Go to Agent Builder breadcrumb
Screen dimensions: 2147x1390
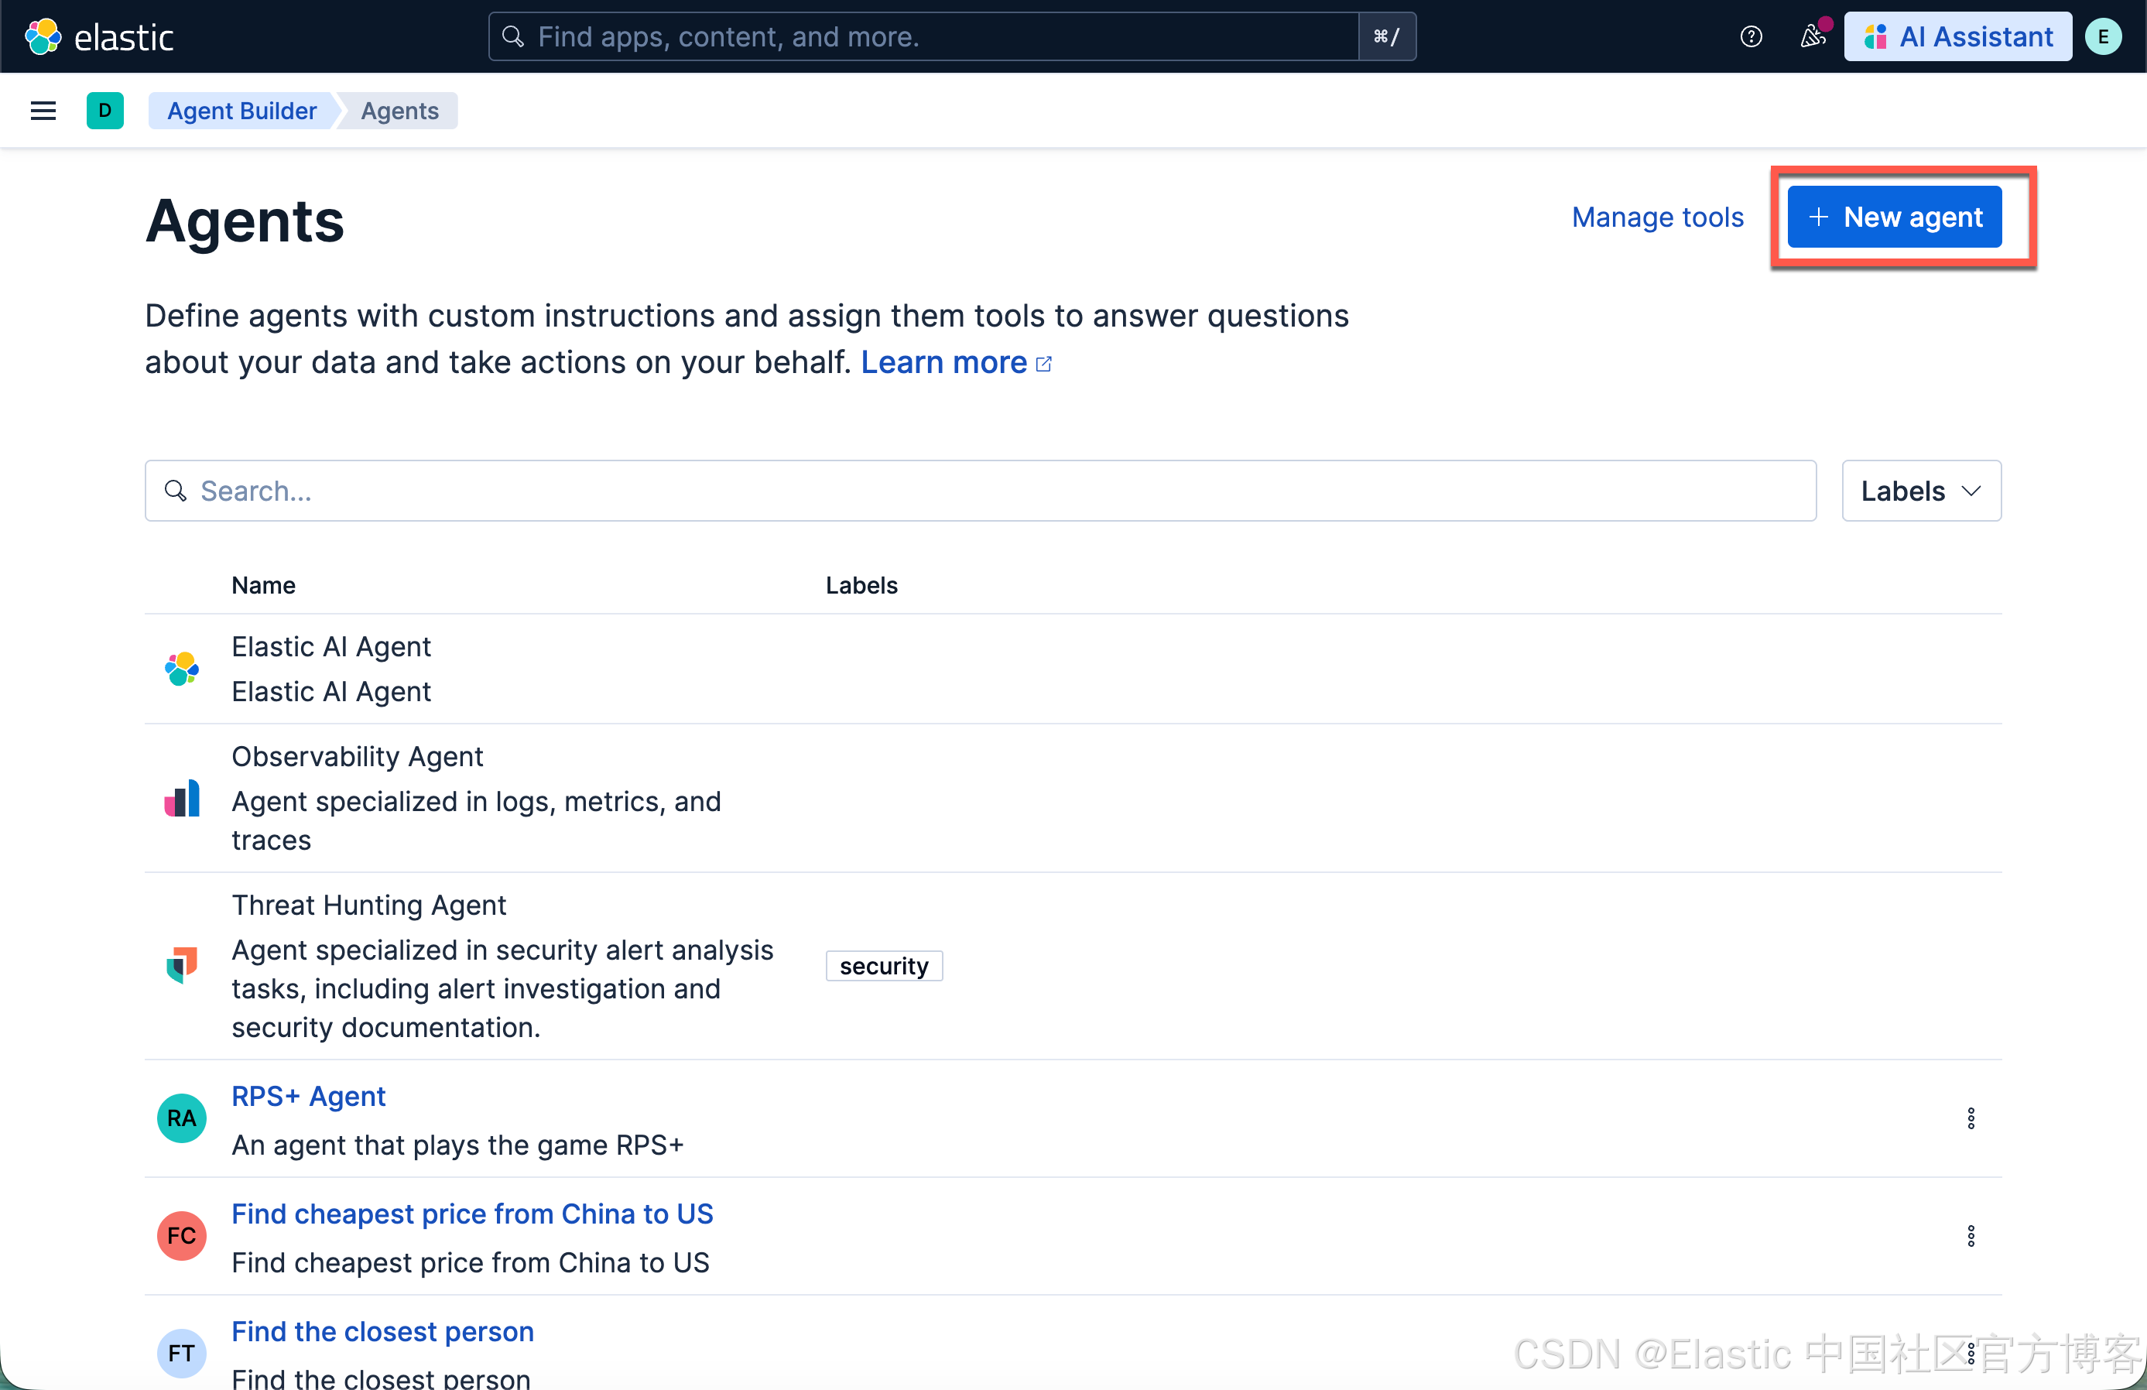[241, 111]
